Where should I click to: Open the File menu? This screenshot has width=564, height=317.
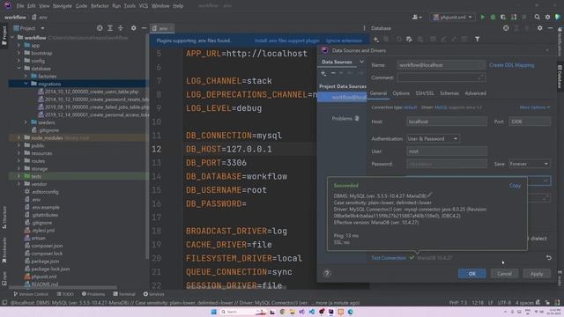pyautogui.click(x=20, y=6)
